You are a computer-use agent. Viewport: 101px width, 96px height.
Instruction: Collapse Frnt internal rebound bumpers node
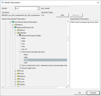10,22
